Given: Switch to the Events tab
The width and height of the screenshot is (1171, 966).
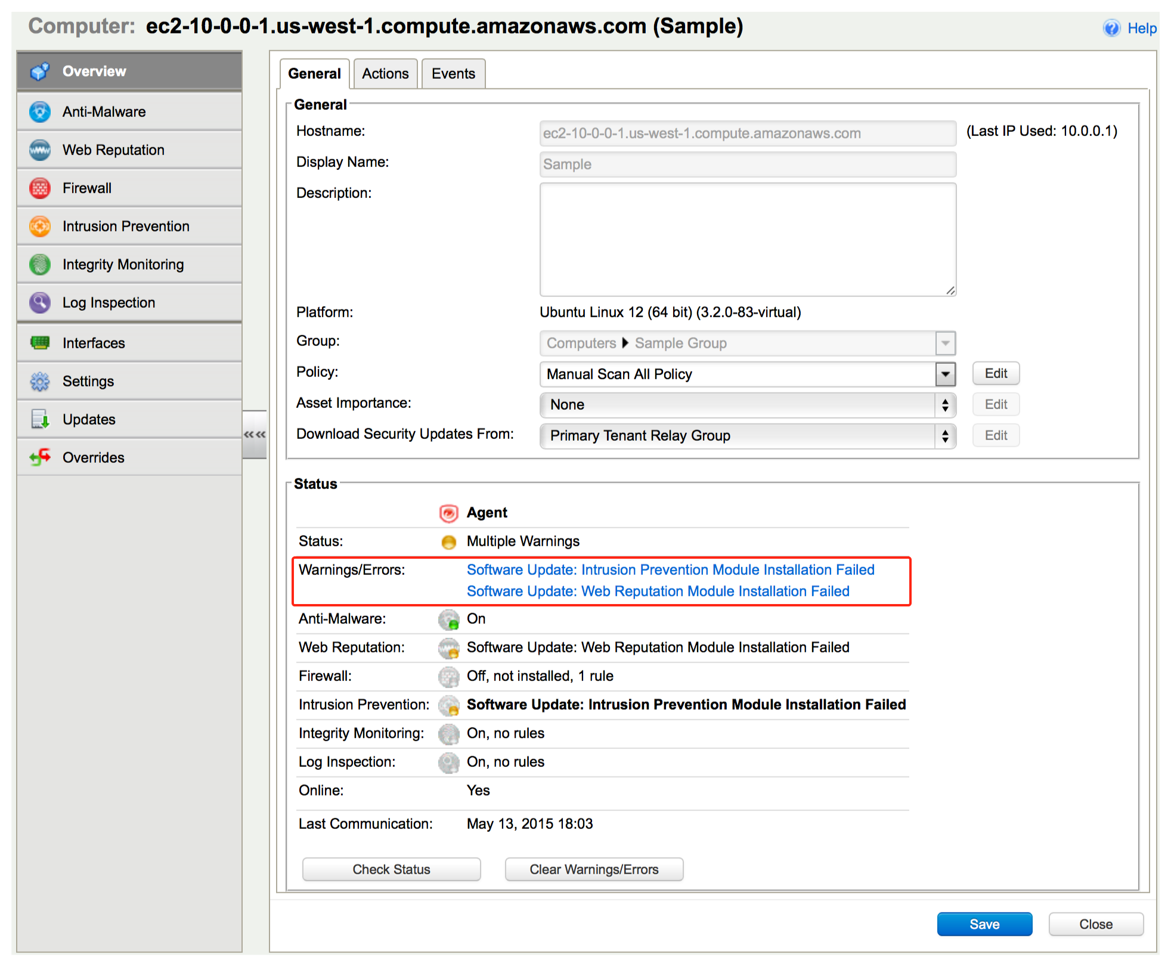Looking at the screenshot, I should coord(453,73).
